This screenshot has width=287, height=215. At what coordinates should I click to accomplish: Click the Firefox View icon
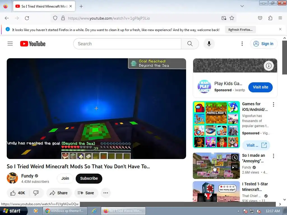6,6
